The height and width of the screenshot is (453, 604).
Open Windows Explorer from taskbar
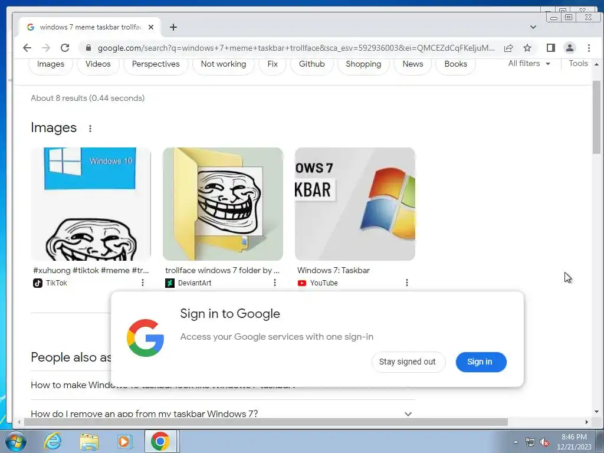tap(89, 441)
